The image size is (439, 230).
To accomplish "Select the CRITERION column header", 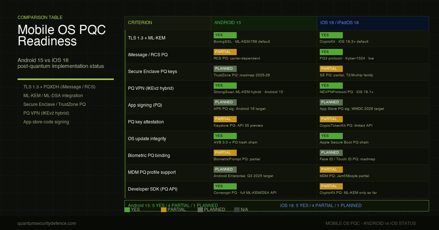I will coord(168,23).
